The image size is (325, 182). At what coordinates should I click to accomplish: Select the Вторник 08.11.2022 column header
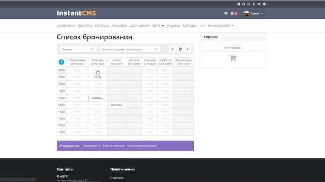point(97,62)
